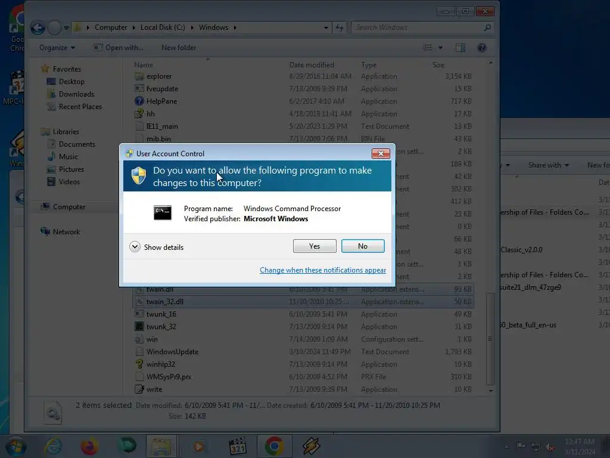The image size is (610, 458).
Task: Open Share with dropdown in background window
Action: (x=549, y=165)
